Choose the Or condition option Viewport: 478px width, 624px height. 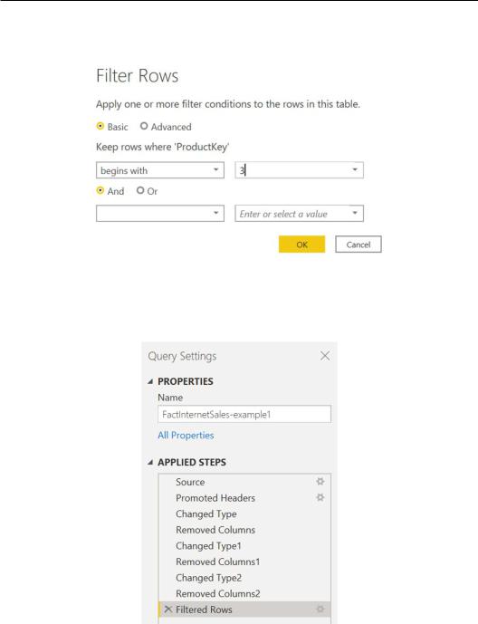point(140,190)
